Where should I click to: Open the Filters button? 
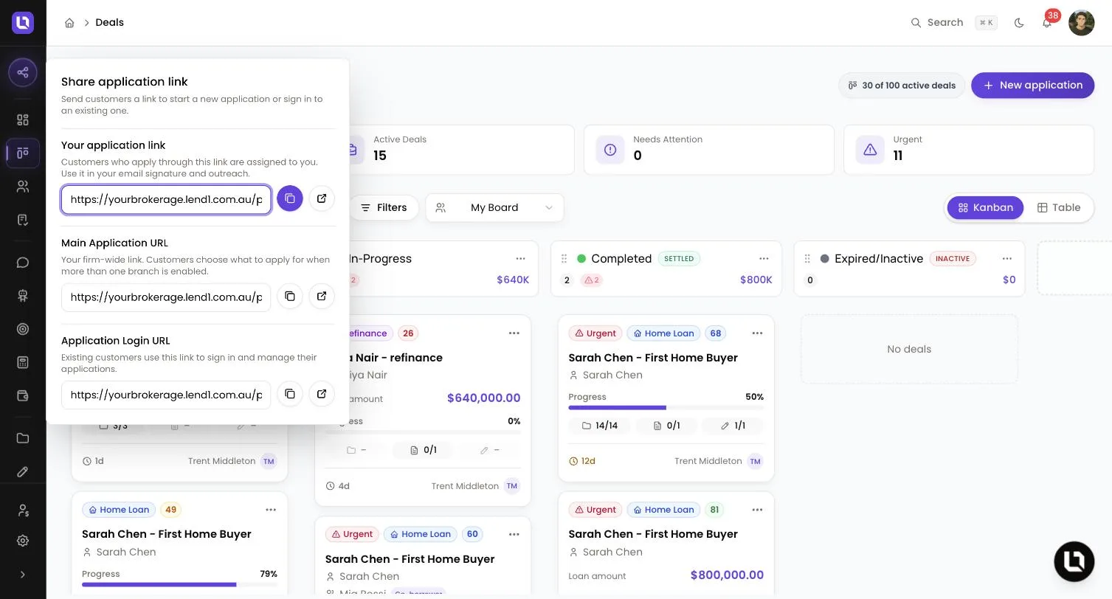coord(384,208)
